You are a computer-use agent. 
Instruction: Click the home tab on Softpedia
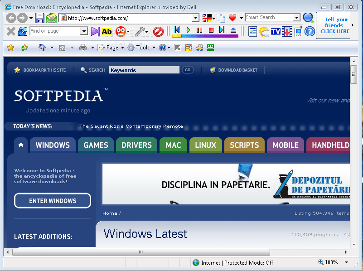21,145
